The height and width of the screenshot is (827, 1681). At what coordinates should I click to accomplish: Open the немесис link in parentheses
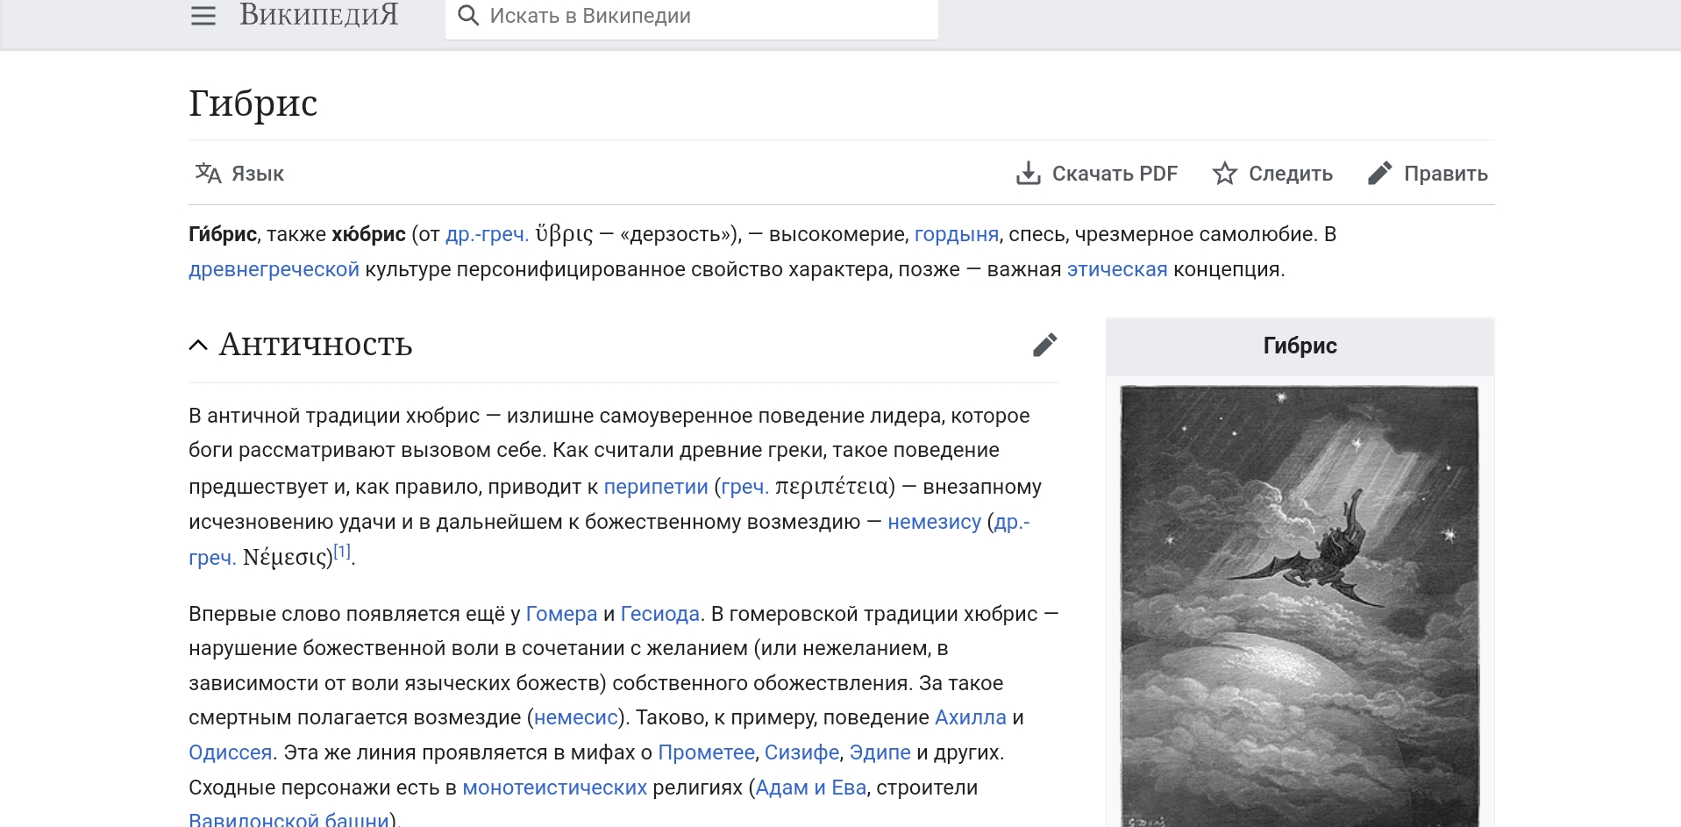[x=576, y=717]
